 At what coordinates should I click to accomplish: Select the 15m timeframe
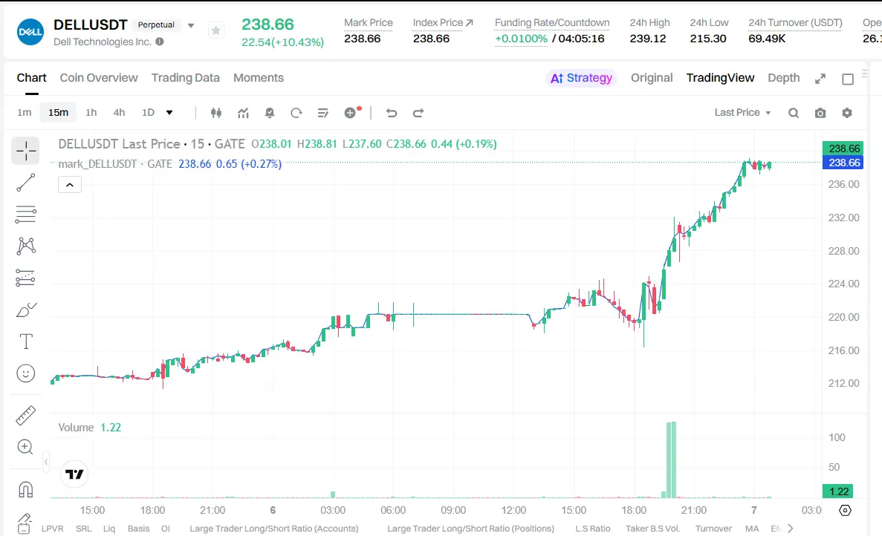point(58,112)
